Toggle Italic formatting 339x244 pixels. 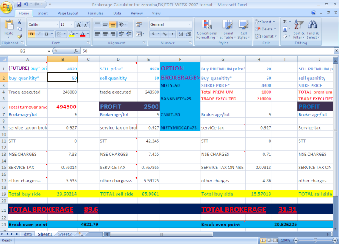(x=39, y=34)
